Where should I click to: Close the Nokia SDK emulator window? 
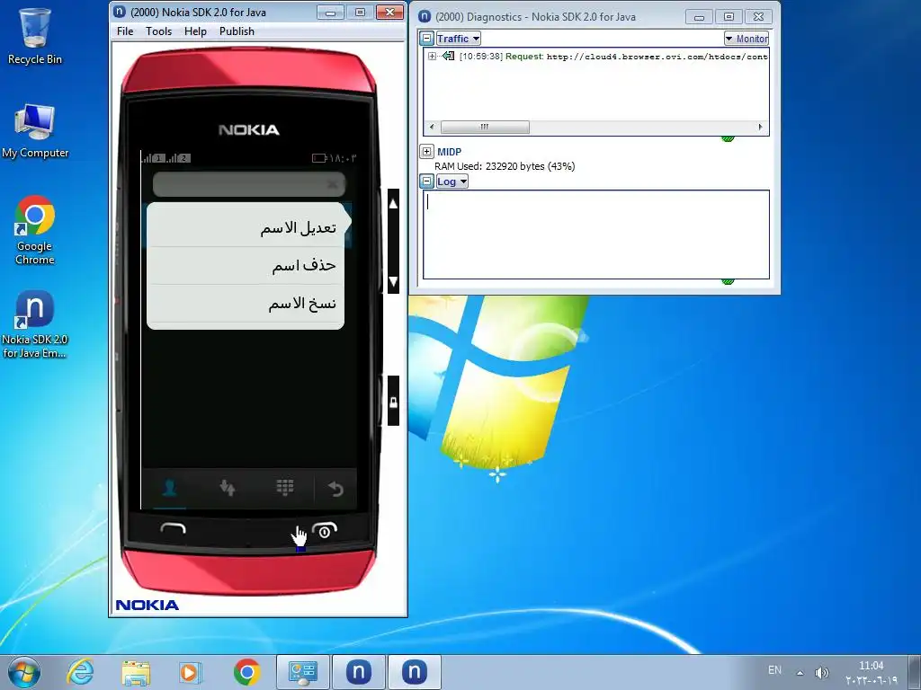point(389,12)
